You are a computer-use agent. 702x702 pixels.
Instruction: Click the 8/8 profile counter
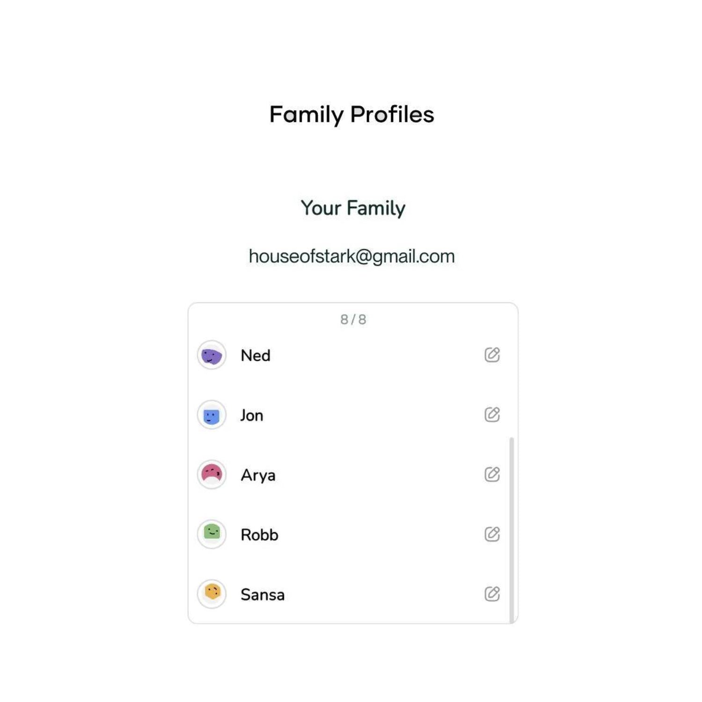pyautogui.click(x=353, y=320)
